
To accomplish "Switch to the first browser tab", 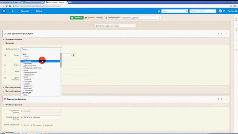I will click(10, 3).
